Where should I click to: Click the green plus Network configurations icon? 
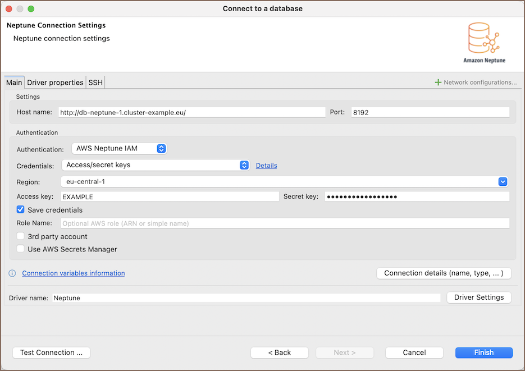pos(438,83)
